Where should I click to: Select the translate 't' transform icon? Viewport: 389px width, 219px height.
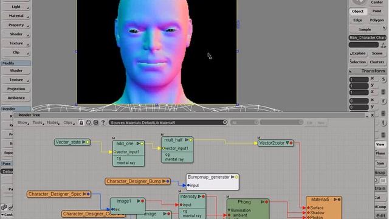tap(384, 122)
